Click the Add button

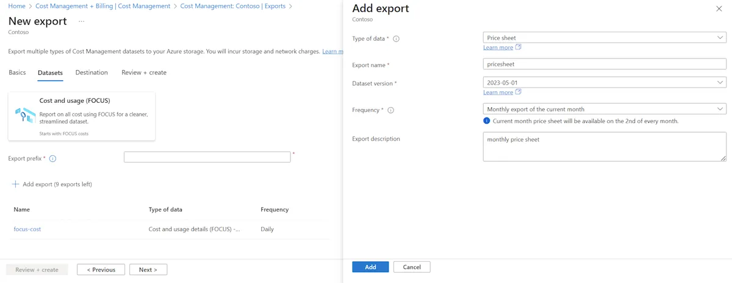[x=370, y=267]
